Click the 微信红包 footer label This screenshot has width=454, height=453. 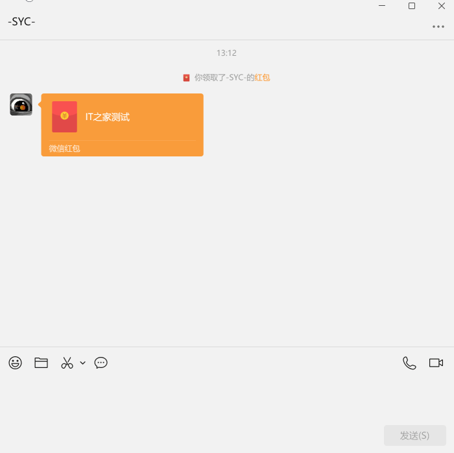click(65, 149)
